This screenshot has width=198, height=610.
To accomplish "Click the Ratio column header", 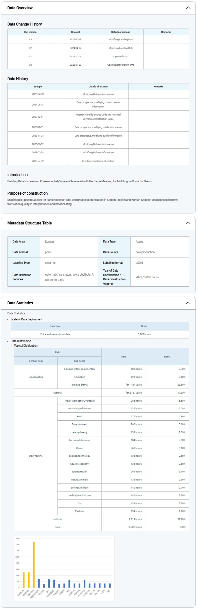I will [x=167, y=357].
